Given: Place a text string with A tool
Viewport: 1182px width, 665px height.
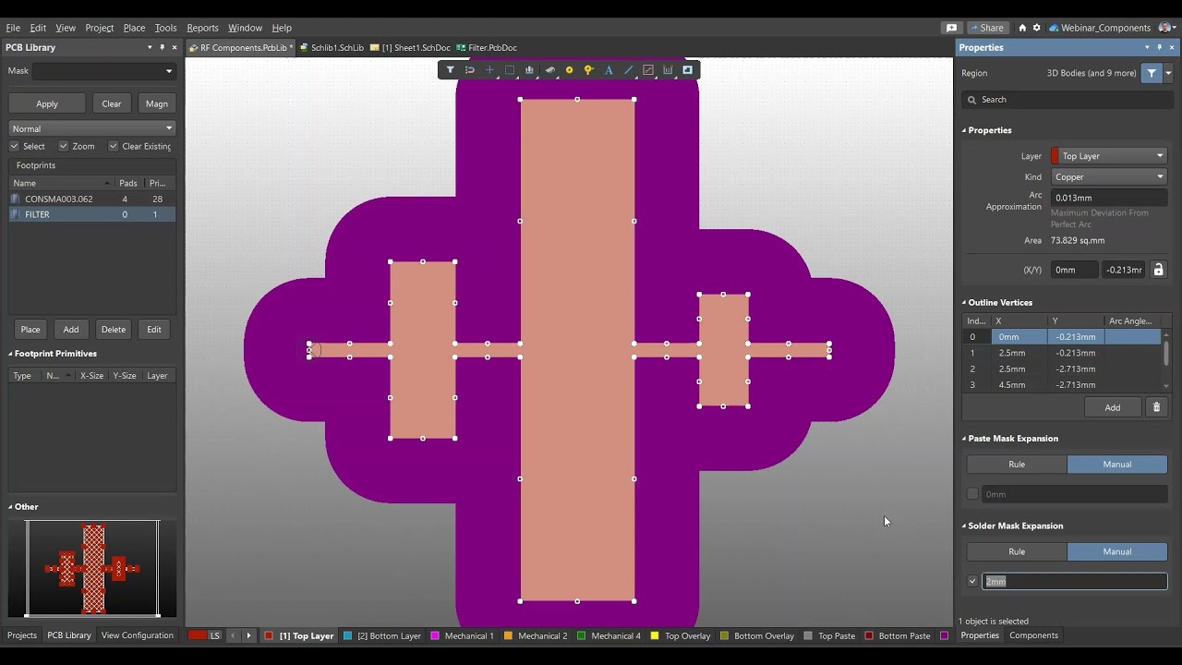Looking at the screenshot, I should pyautogui.click(x=609, y=70).
